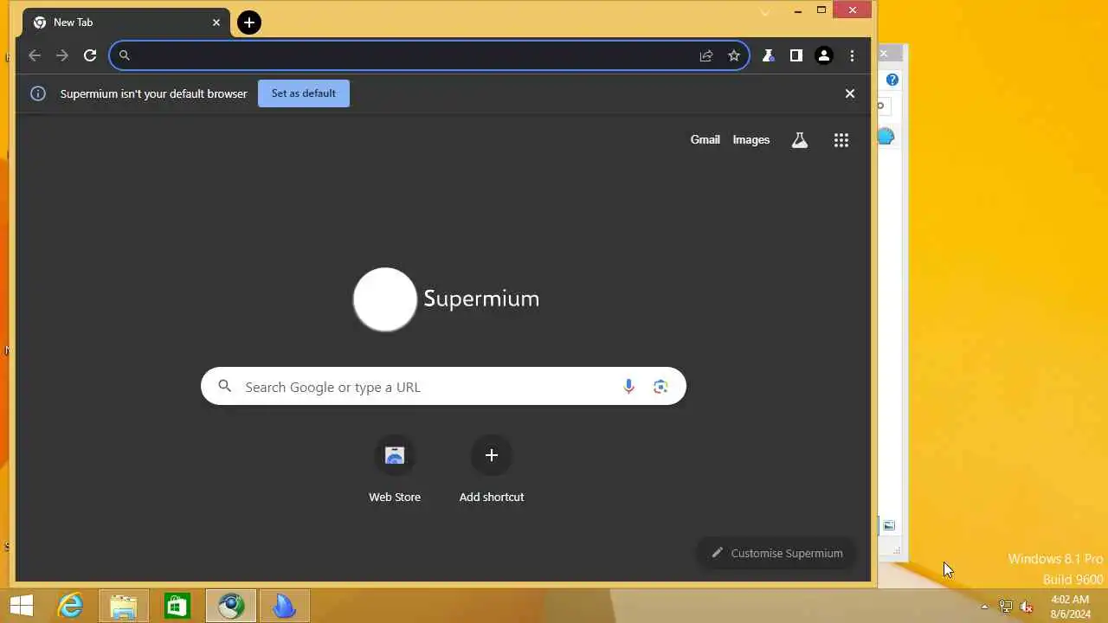Viewport: 1108px width, 623px height.
Task: Open Windows Store from taskbar
Action: click(x=177, y=606)
